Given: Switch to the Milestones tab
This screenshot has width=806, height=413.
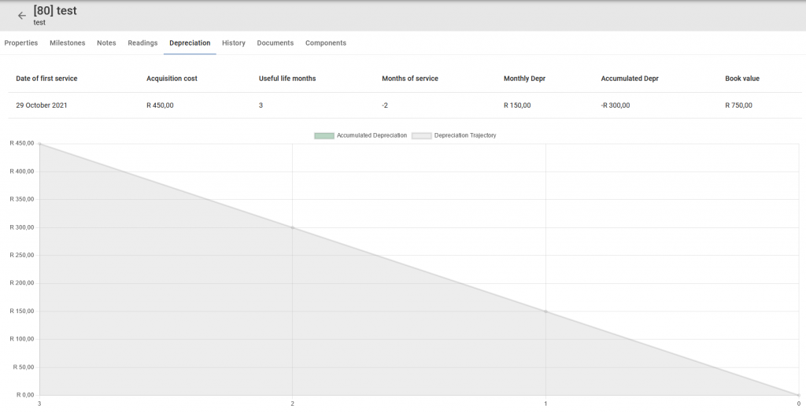Looking at the screenshot, I should pyautogui.click(x=68, y=43).
